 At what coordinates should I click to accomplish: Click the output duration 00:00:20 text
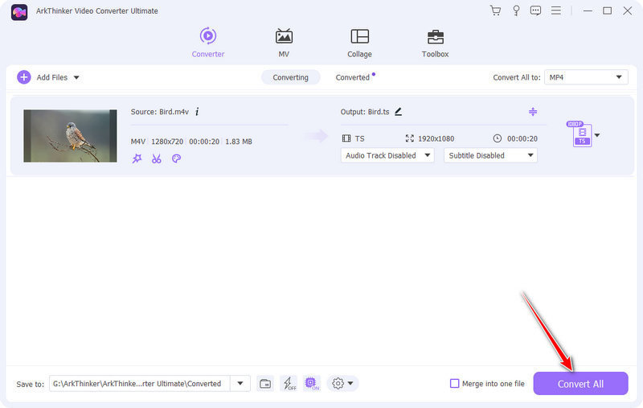click(x=522, y=138)
